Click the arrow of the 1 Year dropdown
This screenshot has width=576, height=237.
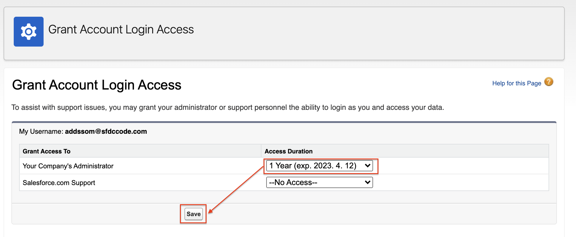(367, 166)
